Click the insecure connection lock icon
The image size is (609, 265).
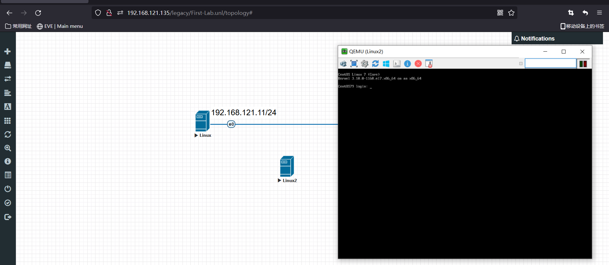coord(109,13)
